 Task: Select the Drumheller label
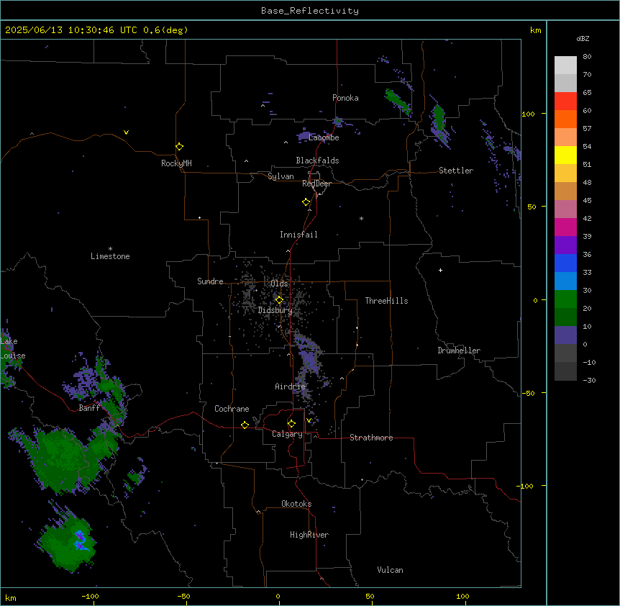click(x=459, y=351)
